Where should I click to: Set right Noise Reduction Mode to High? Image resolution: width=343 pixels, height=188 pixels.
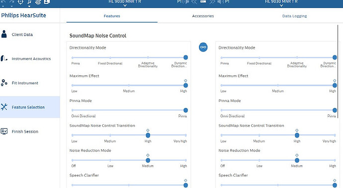coord(335,160)
